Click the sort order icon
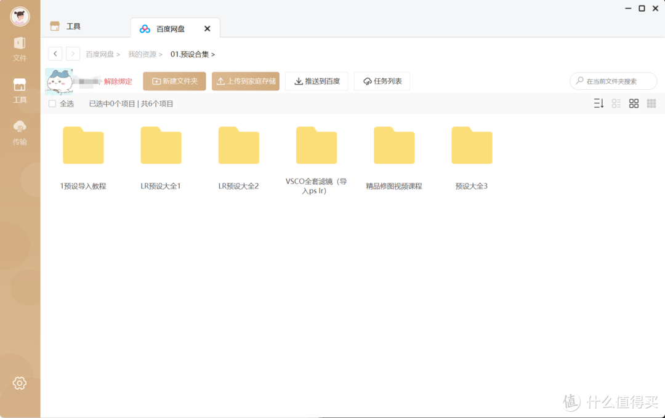Viewport: 665px width, 418px height. pyautogui.click(x=598, y=103)
